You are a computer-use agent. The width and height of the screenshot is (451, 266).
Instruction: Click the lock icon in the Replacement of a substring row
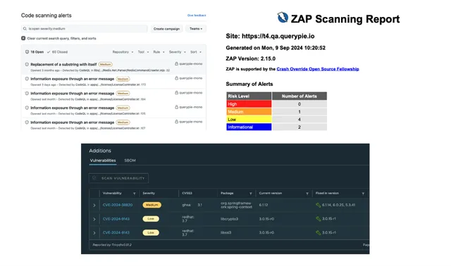[176, 64]
